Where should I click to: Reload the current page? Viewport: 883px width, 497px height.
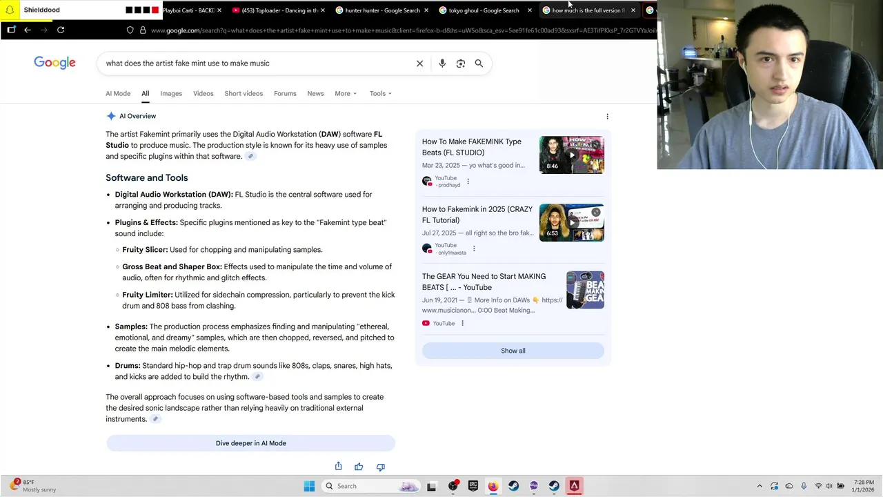coord(61,30)
